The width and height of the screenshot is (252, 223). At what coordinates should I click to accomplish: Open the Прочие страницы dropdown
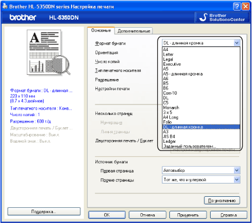point(201,179)
